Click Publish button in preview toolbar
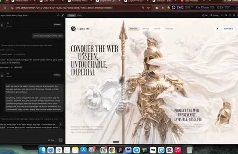The height and width of the screenshot is (154, 238). (x=214, y=15)
